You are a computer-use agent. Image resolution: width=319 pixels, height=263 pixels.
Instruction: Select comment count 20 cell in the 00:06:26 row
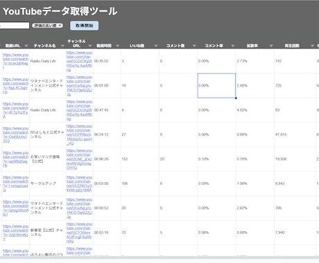click(178, 159)
